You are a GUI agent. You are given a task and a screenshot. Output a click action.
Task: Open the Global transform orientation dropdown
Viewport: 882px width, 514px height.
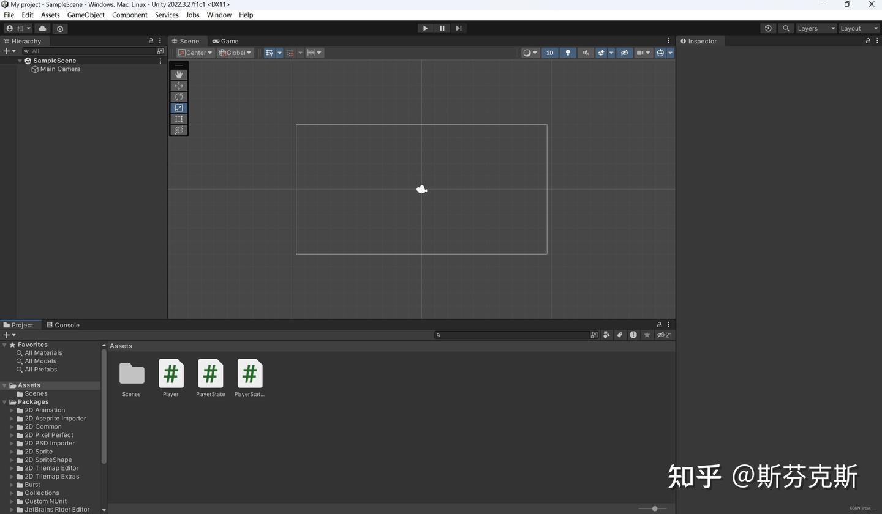(x=235, y=53)
